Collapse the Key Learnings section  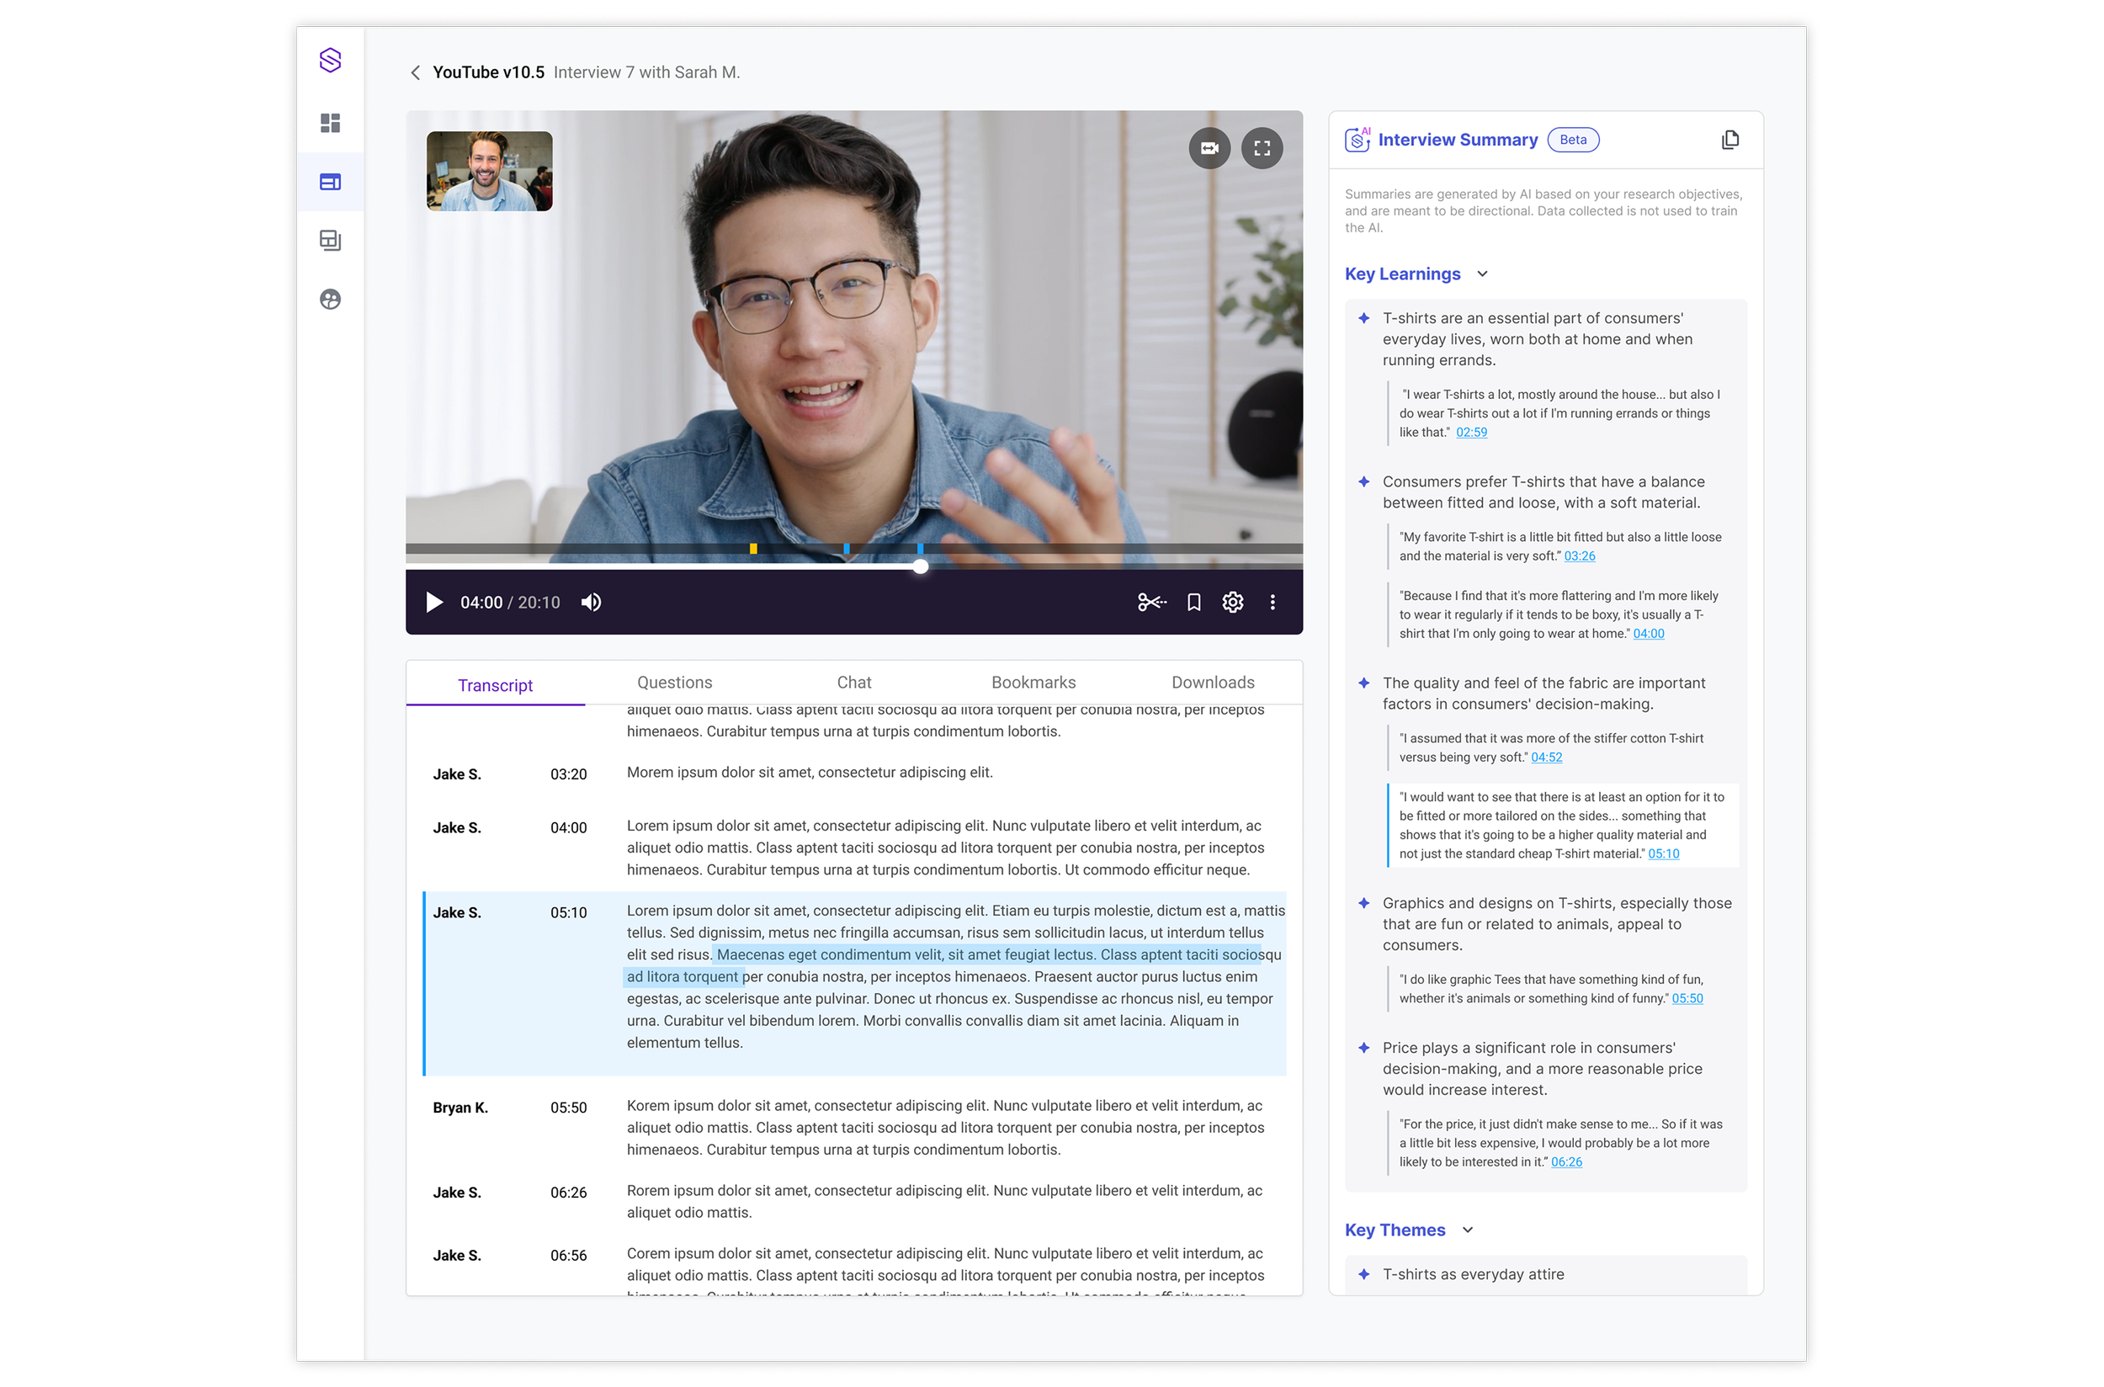1481,274
